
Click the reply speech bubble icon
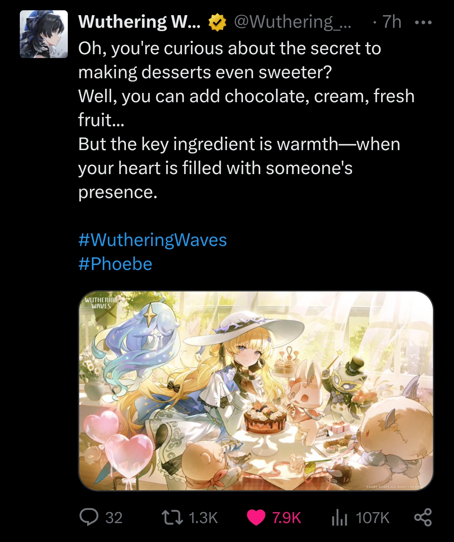click(x=89, y=517)
